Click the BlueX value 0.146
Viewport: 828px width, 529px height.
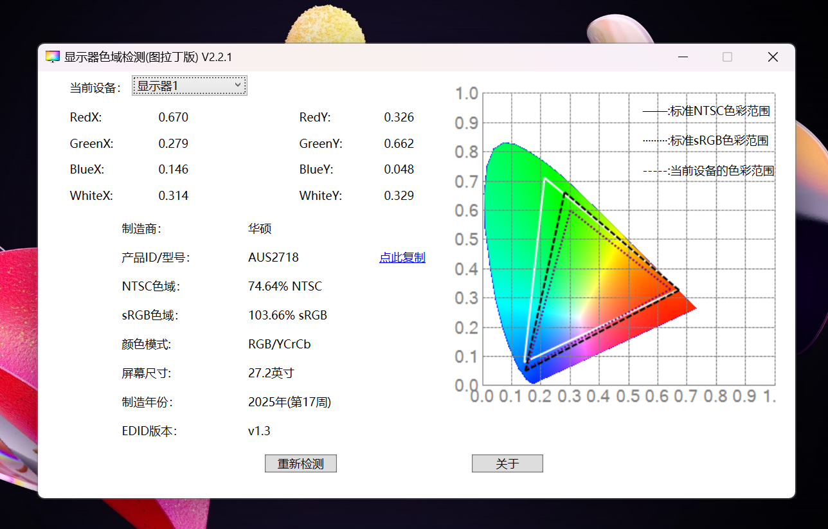click(174, 170)
